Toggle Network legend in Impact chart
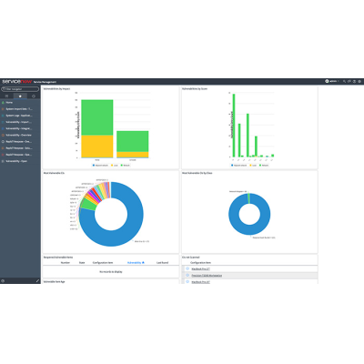This screenshot has height=364, width=364. click(126, 166)
